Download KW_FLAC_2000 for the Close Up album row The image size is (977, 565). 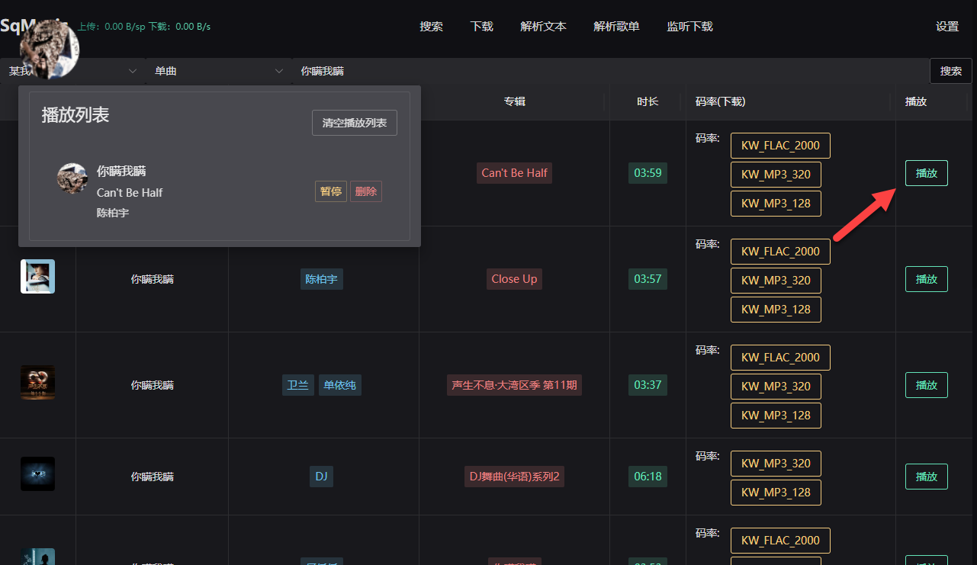pos(780,252)
